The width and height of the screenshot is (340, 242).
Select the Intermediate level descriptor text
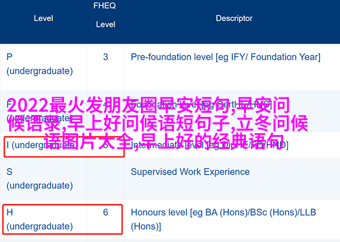point(210,145)
